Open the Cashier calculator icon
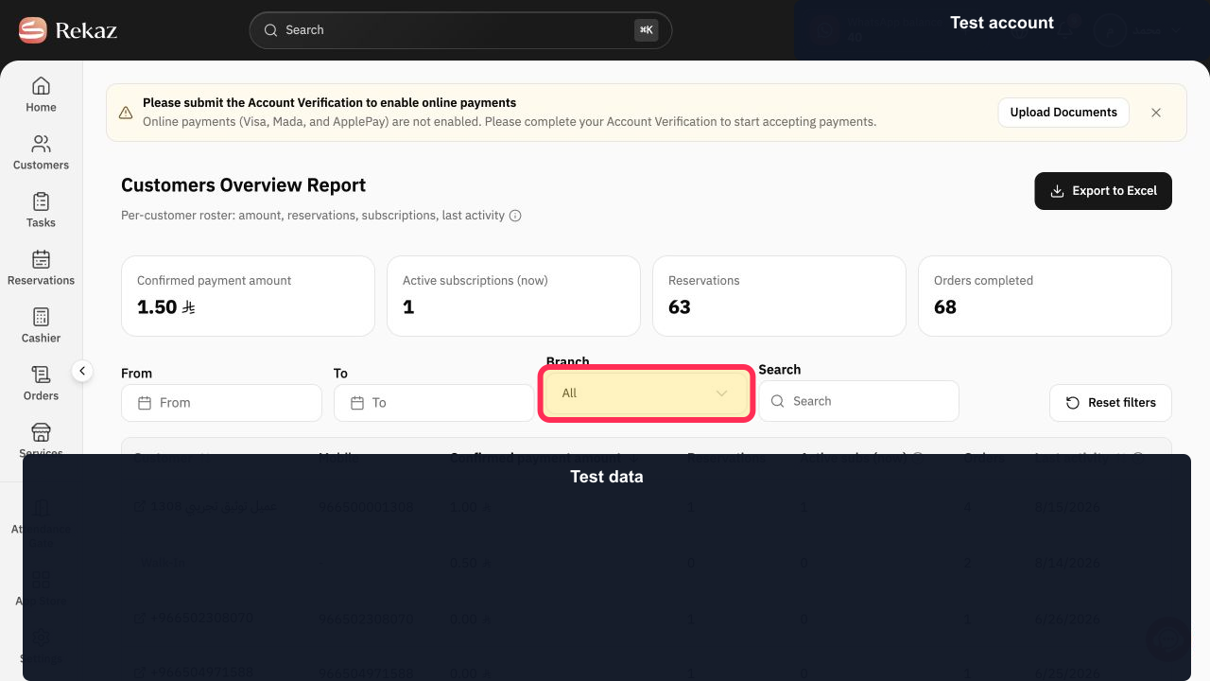The image size is (1210, 681). [x=41, y=317]
